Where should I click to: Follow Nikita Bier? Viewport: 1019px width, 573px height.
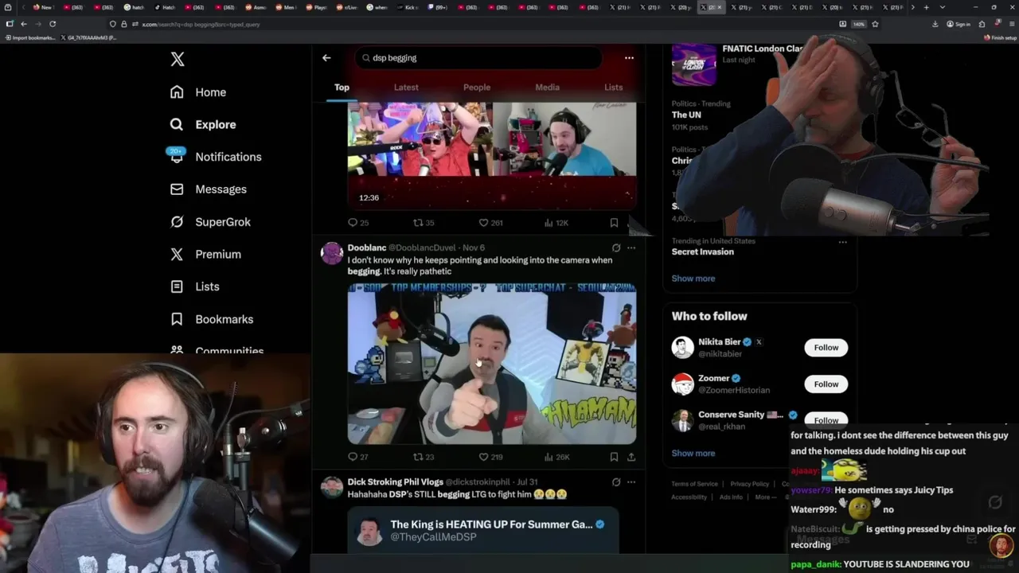click(x=826, y=348)
